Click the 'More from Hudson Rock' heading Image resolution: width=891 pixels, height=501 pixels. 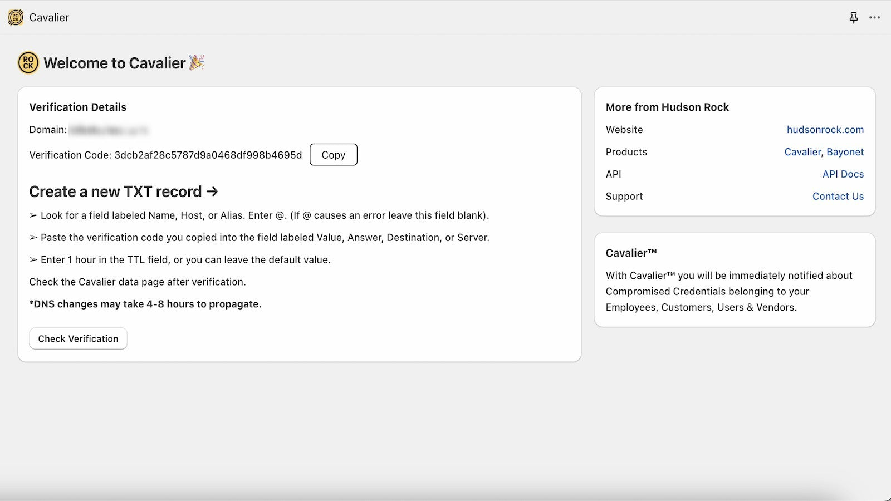pyautogui.click(x=667, y=107)
